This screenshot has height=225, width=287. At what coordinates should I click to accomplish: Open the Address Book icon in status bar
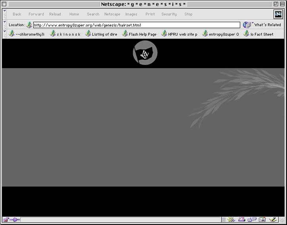point(262,219)
